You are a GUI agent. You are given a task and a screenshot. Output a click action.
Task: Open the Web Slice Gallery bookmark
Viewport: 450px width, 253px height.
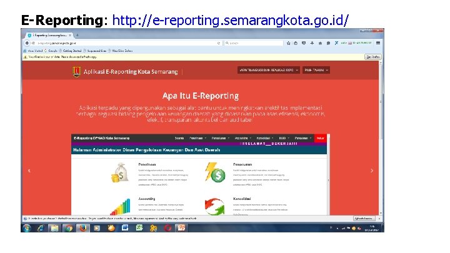point(121,51)
